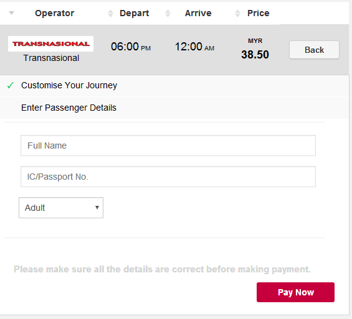Click the Adult dropdown arrow
The height and width of the screenshot is (319, 352).
pyautogui.click(x=97, y=208)
